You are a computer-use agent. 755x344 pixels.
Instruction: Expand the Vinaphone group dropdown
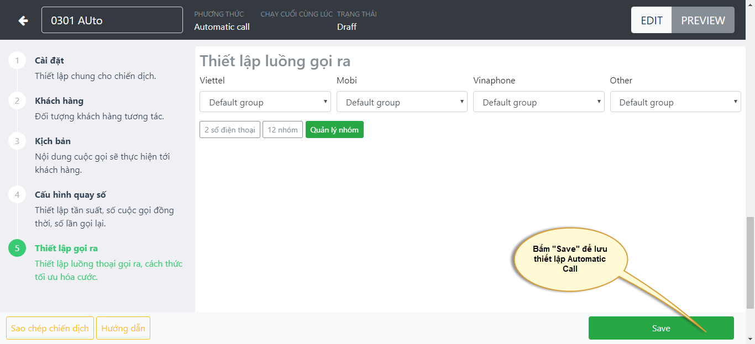coord(538,102)
